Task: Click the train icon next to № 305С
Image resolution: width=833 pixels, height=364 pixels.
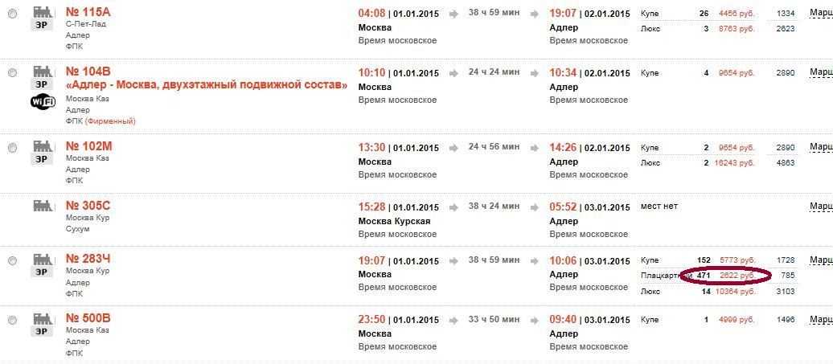Action: (43, 206)
